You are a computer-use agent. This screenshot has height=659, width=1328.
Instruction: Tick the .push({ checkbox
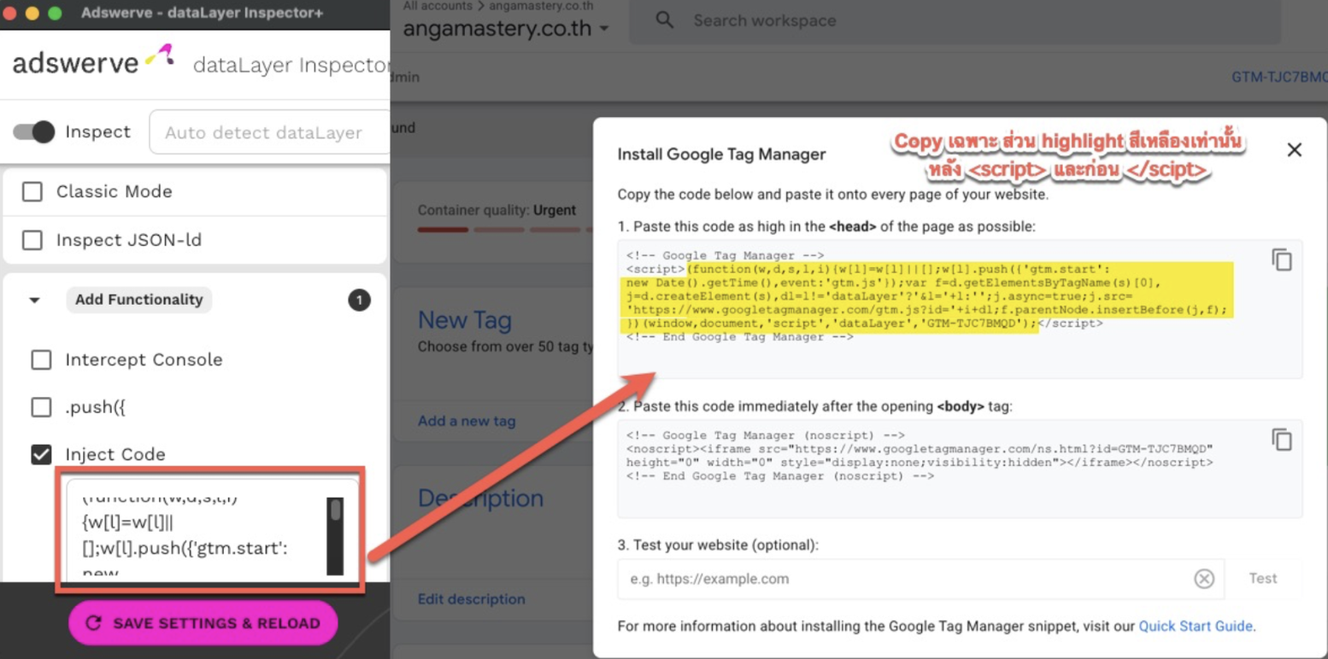click(41, 406)
